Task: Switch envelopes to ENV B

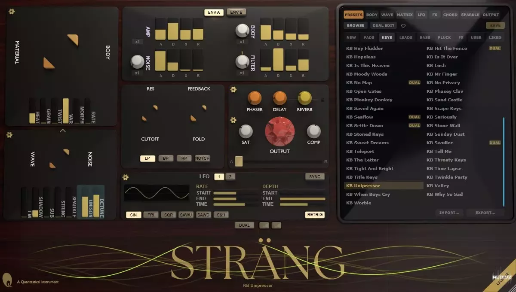Action: 236,12
